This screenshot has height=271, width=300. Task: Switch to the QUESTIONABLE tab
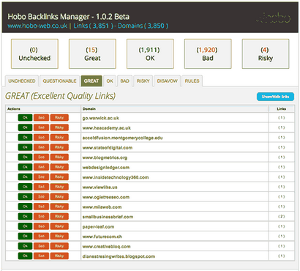coord(59,81)
